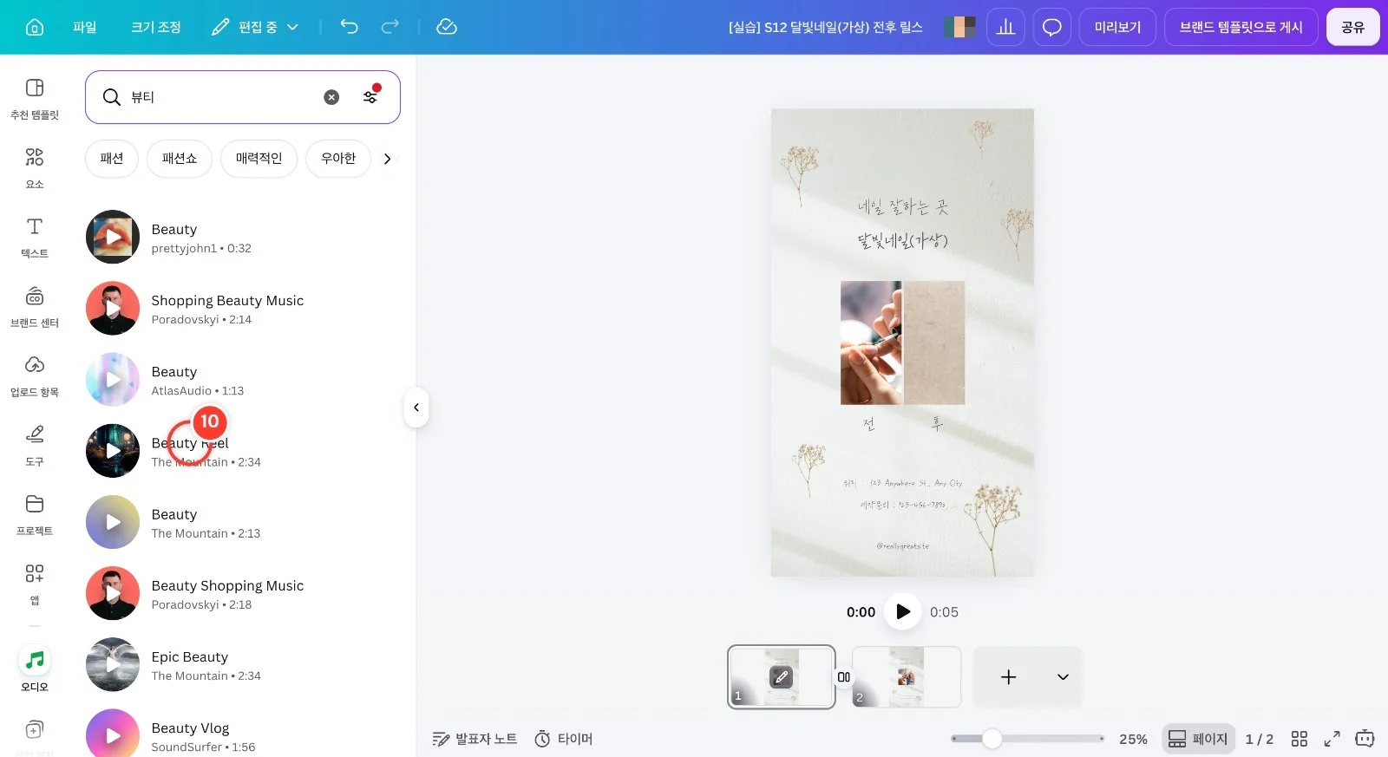Open the analytics chart icon
This screenshot has height=757, width=1388.
1006,27
